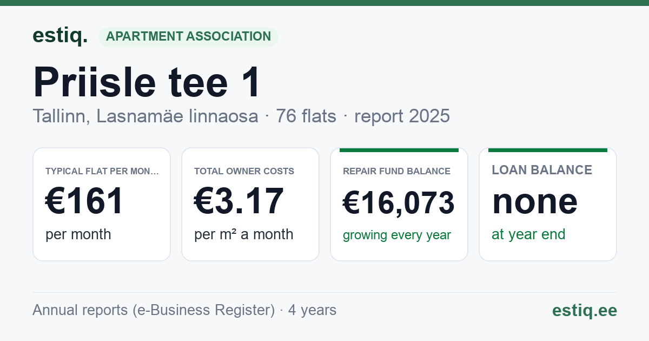Click the TOTAL OWNER COSTS label
649x341 pixels.
point(244,171)
